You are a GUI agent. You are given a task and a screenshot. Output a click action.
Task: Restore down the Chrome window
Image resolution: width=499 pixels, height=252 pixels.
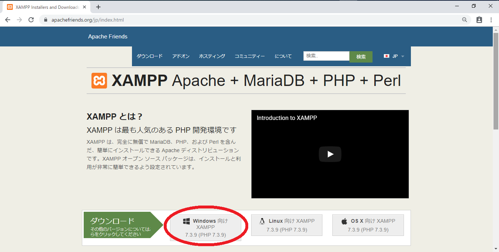tap(474, 6)
